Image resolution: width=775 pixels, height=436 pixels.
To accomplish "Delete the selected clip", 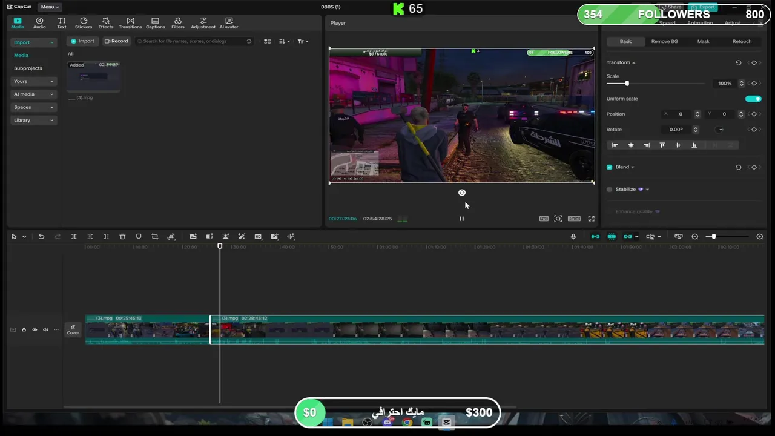I will [122, 237].
